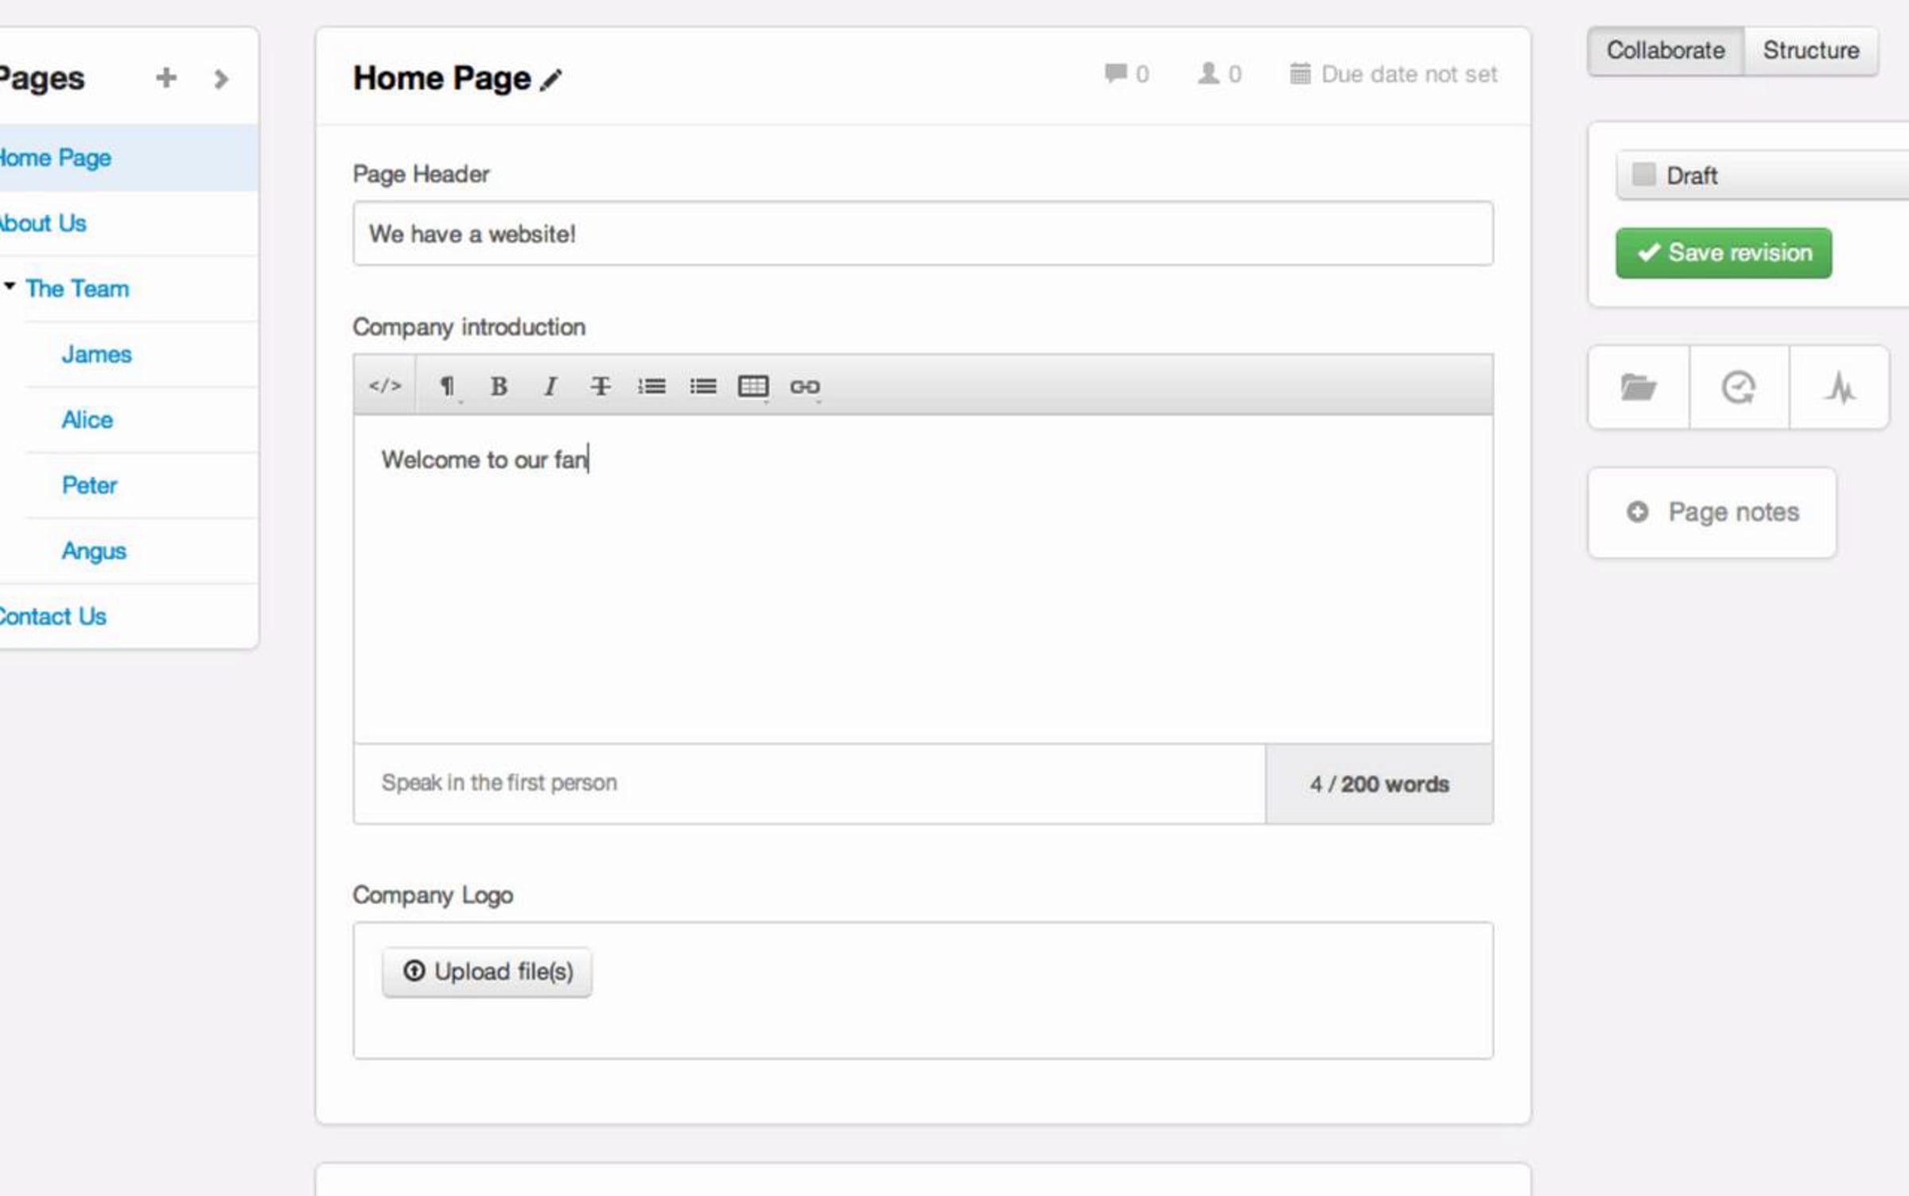Screen dimensions: 1909x1196
Task: Collapse The Team page tree
Action: coord(10,285)
